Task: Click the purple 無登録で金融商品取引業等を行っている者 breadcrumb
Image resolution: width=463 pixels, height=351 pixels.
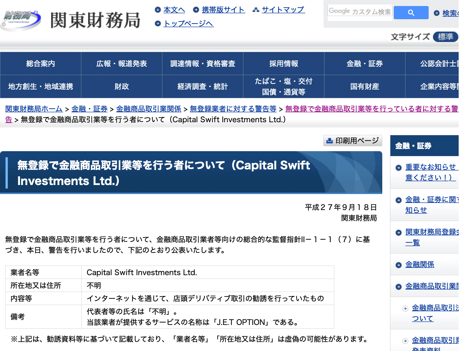Action: pyautogui.click(x=372, y=109)
